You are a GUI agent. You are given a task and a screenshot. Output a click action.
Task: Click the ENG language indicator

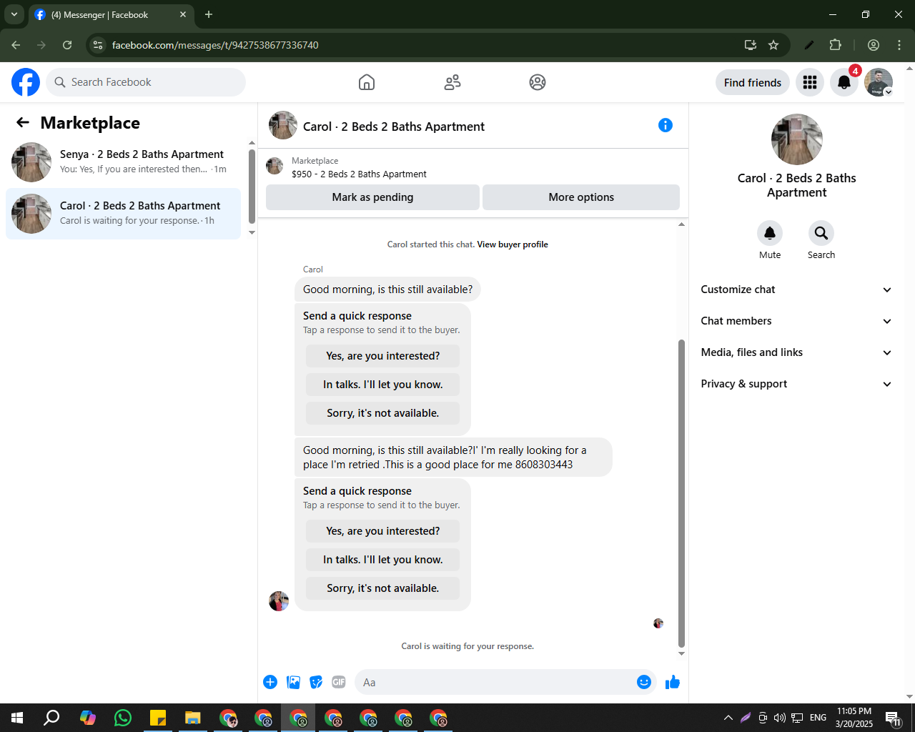click(x=818, y=718)
